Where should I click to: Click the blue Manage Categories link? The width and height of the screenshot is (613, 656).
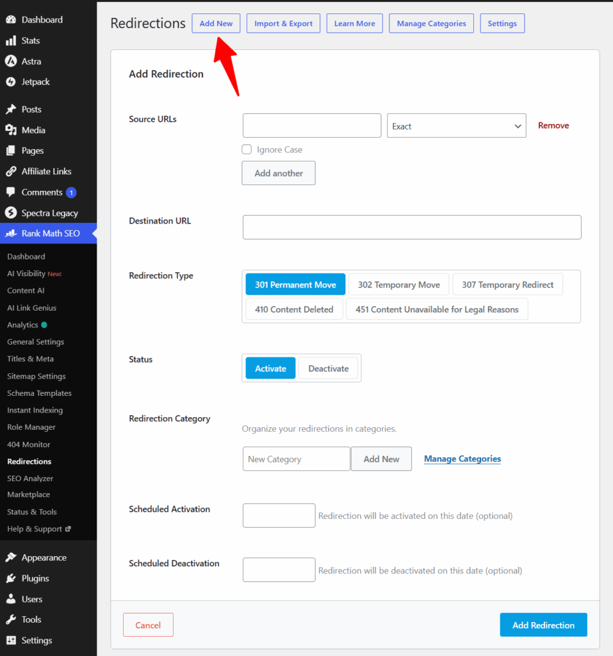(462, 459)
